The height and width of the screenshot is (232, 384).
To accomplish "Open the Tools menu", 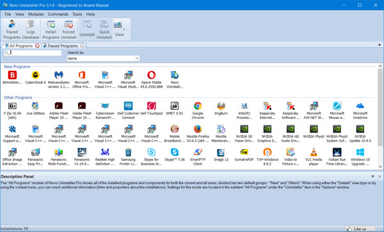I will pos(77,14).
